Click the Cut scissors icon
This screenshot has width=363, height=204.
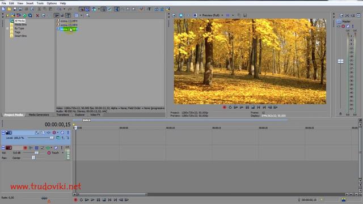coord(39,9)
